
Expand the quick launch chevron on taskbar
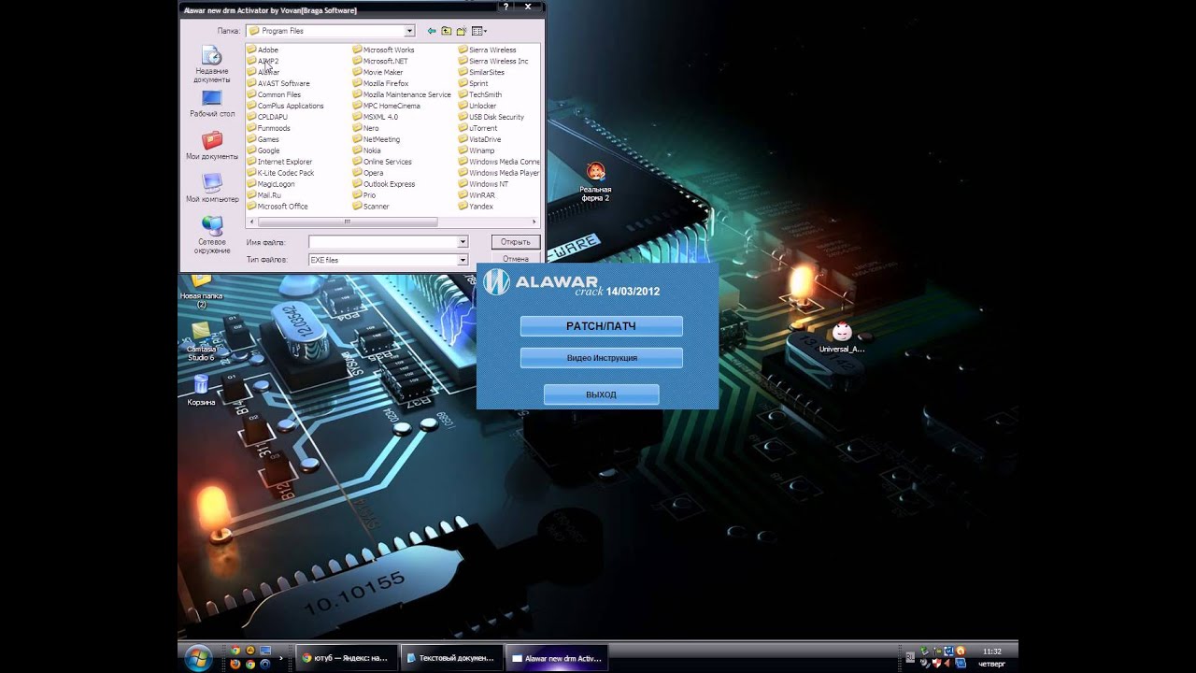(x=280, y=658)
